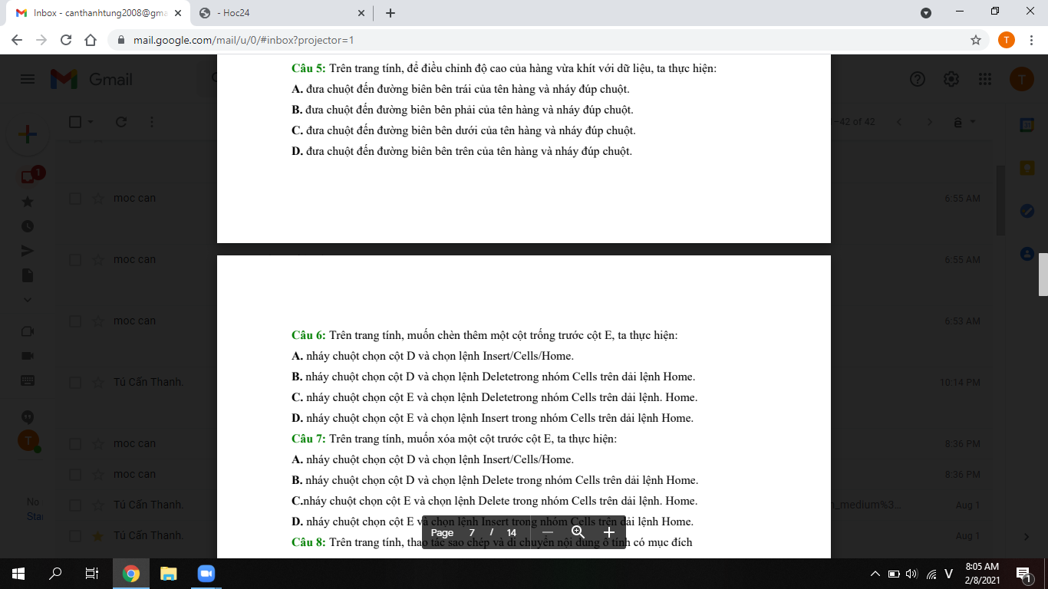Open Sent arrow icon in sidebar
1048x589 pixels.
[x=28, y=251]
